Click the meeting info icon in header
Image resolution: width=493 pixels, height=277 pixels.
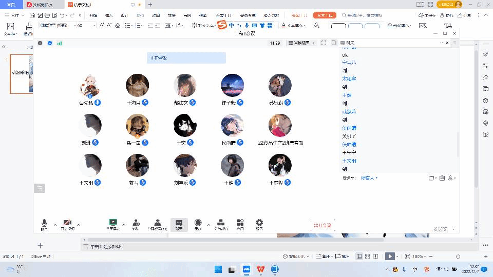[40, 43]
